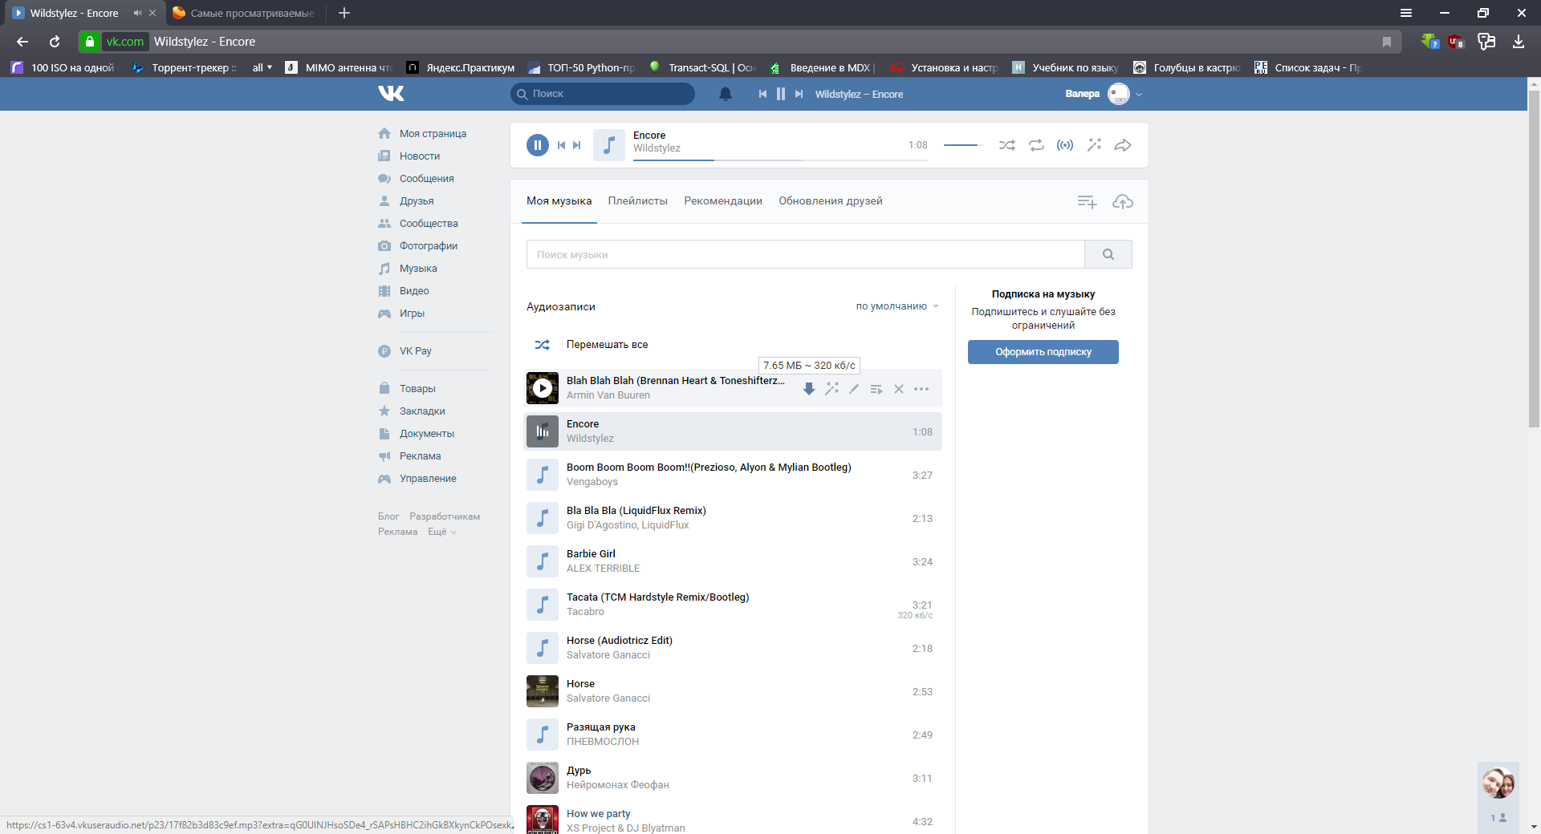This screenshot has height=834, width=1541.
Task: Show similar tracks with the magic wand icon
Action: click(1094, 145)
